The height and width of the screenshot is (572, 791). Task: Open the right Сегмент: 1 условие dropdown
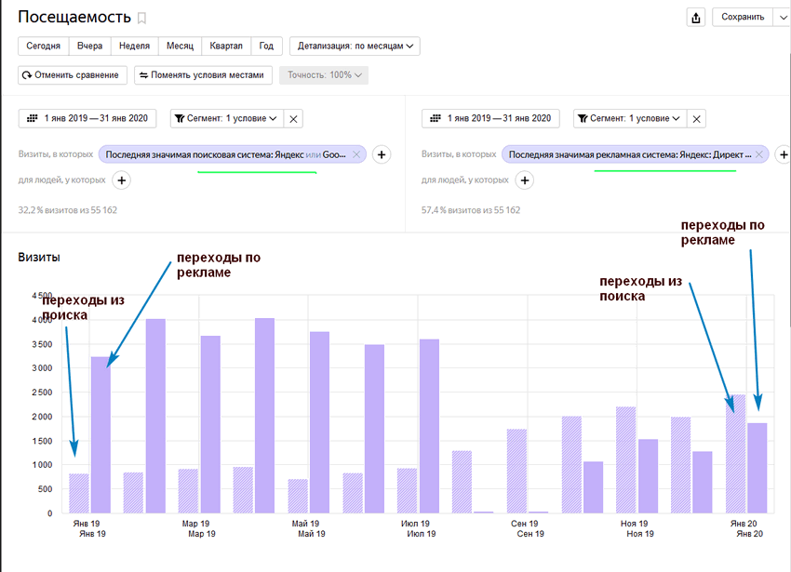tap(629, 118)
